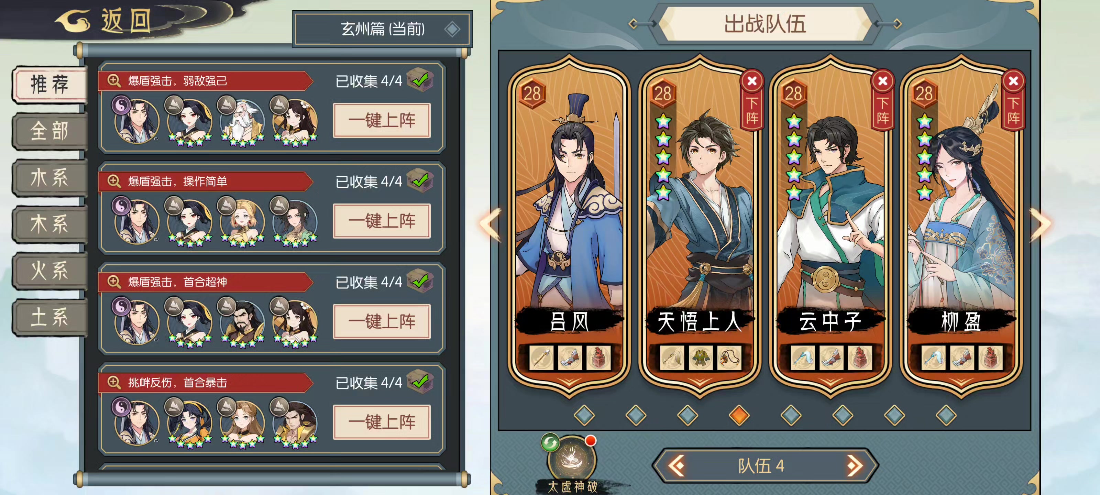Click the magnifier icon beside 爆盾强击，弱敌强己

click(x=114, y=80)
